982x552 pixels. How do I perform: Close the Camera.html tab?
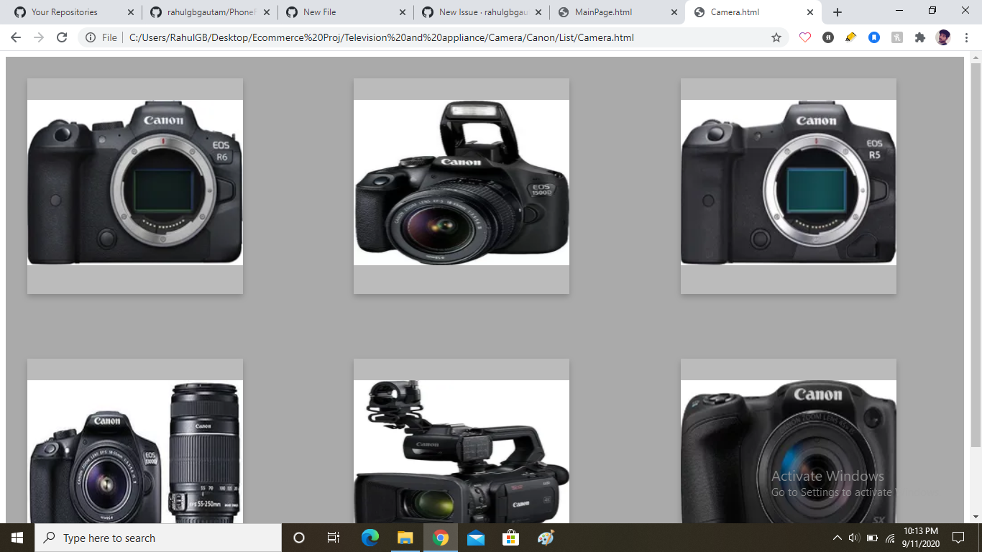click(810, 12)
